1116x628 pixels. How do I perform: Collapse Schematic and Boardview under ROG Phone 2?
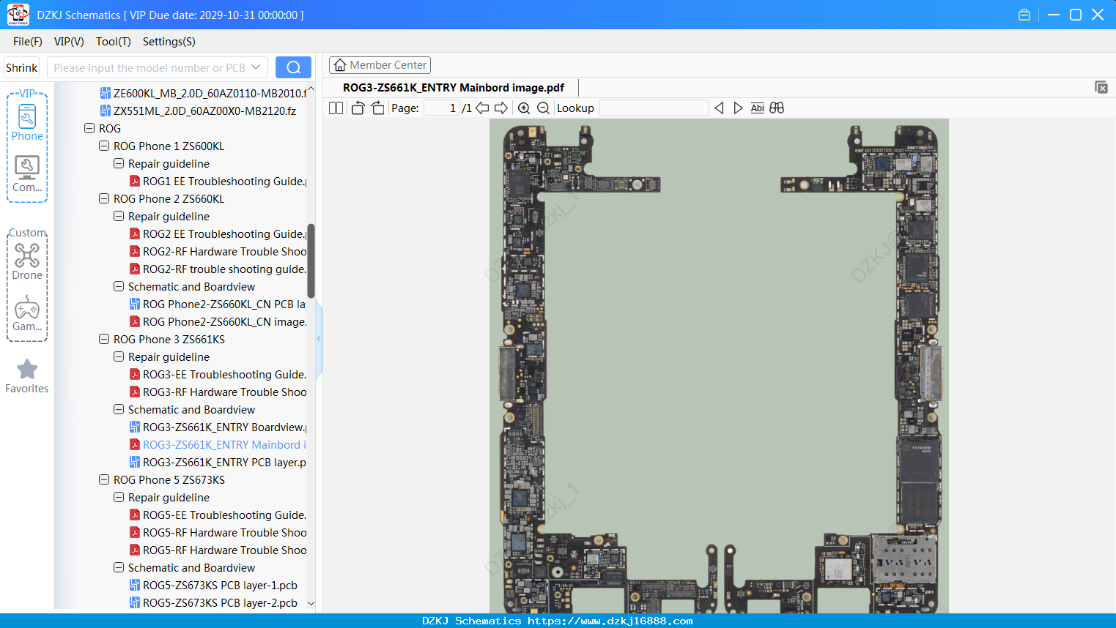[x=119, y=286]
